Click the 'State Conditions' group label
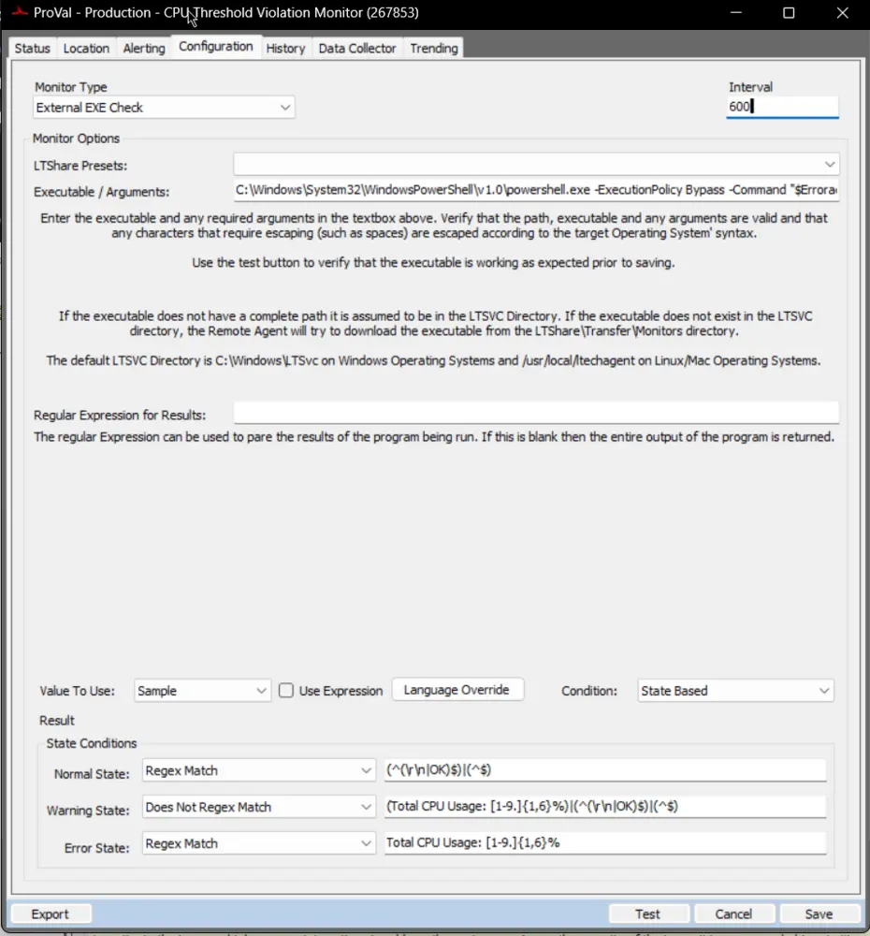The width and height of the screenshot is (870, 936). [x=92, y=743]
